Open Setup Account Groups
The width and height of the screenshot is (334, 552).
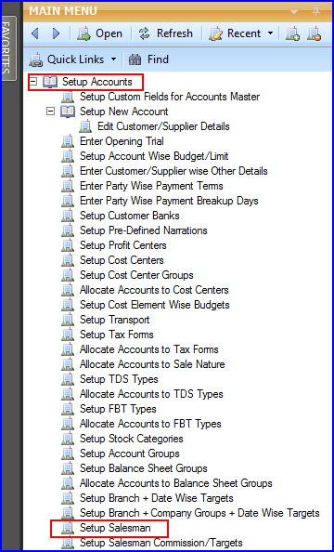point(130,453)
